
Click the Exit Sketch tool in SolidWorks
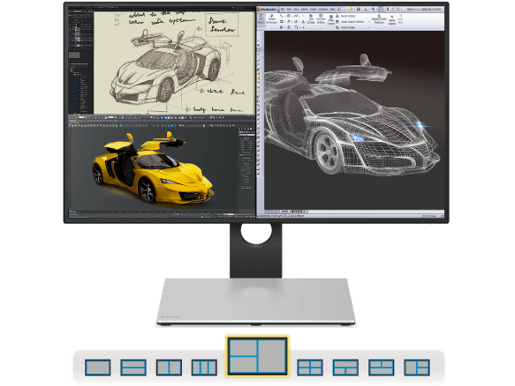tap(261, 19)
